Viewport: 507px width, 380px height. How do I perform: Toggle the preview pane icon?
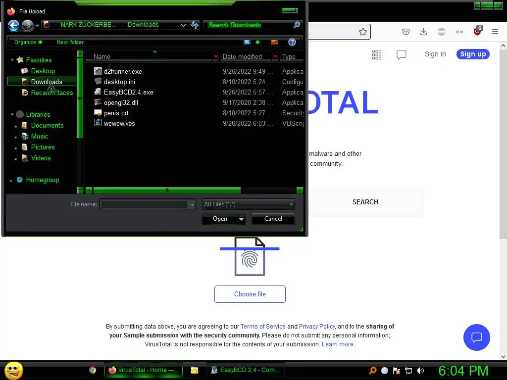274,42
